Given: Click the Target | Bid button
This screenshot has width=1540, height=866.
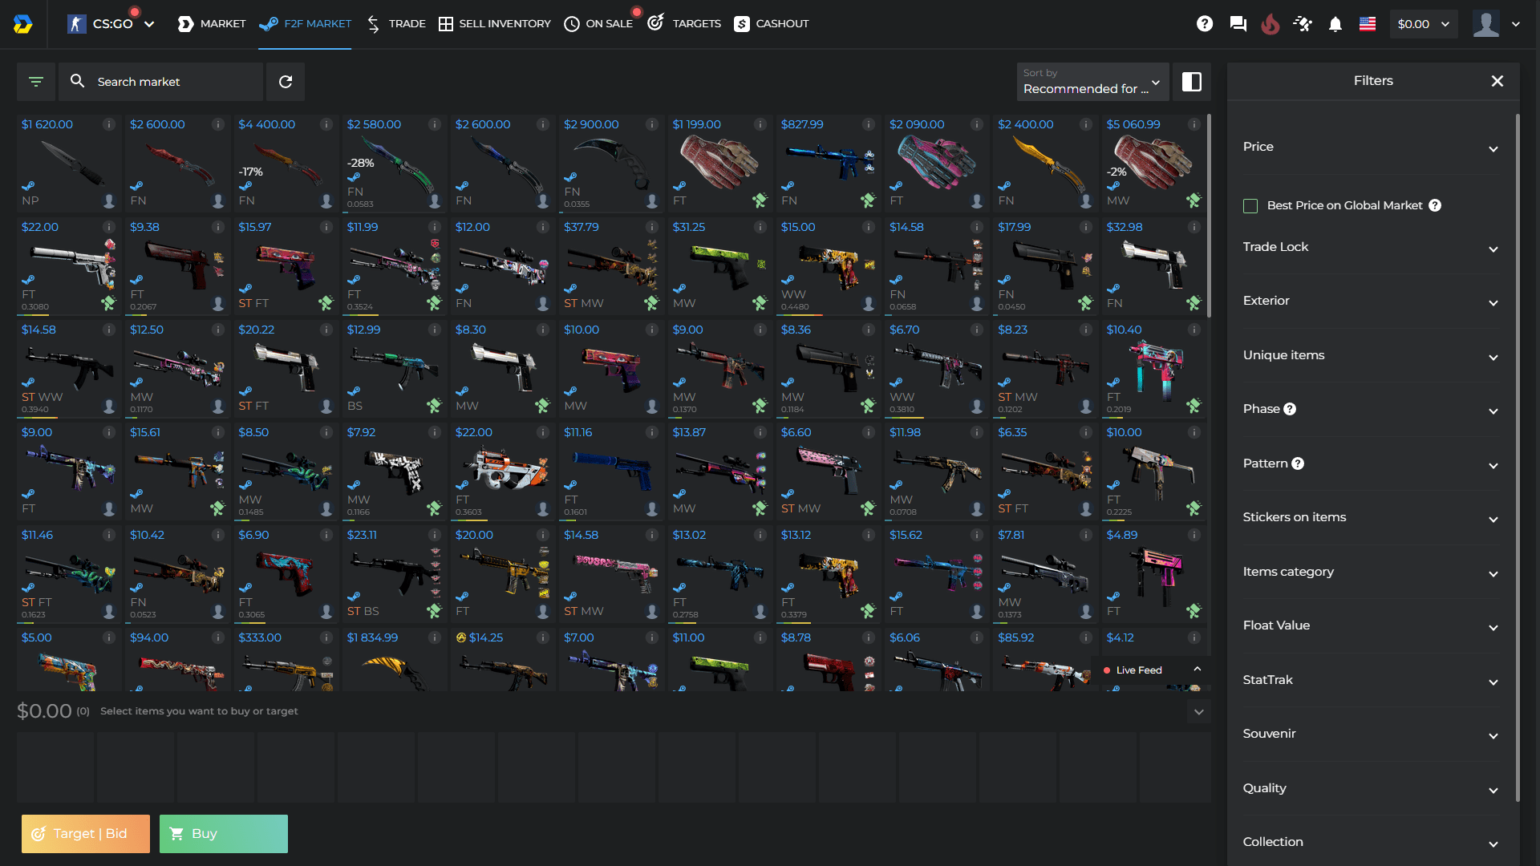Looking at the screenshot, I should pos(85,833).
